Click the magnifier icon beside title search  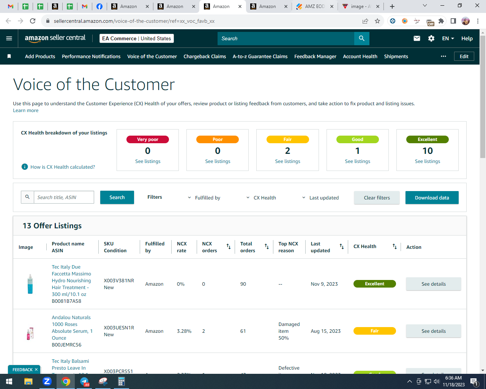27,197
